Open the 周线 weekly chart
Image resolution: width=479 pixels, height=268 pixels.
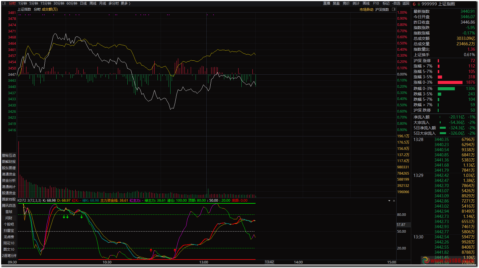(x=93, y=3)
